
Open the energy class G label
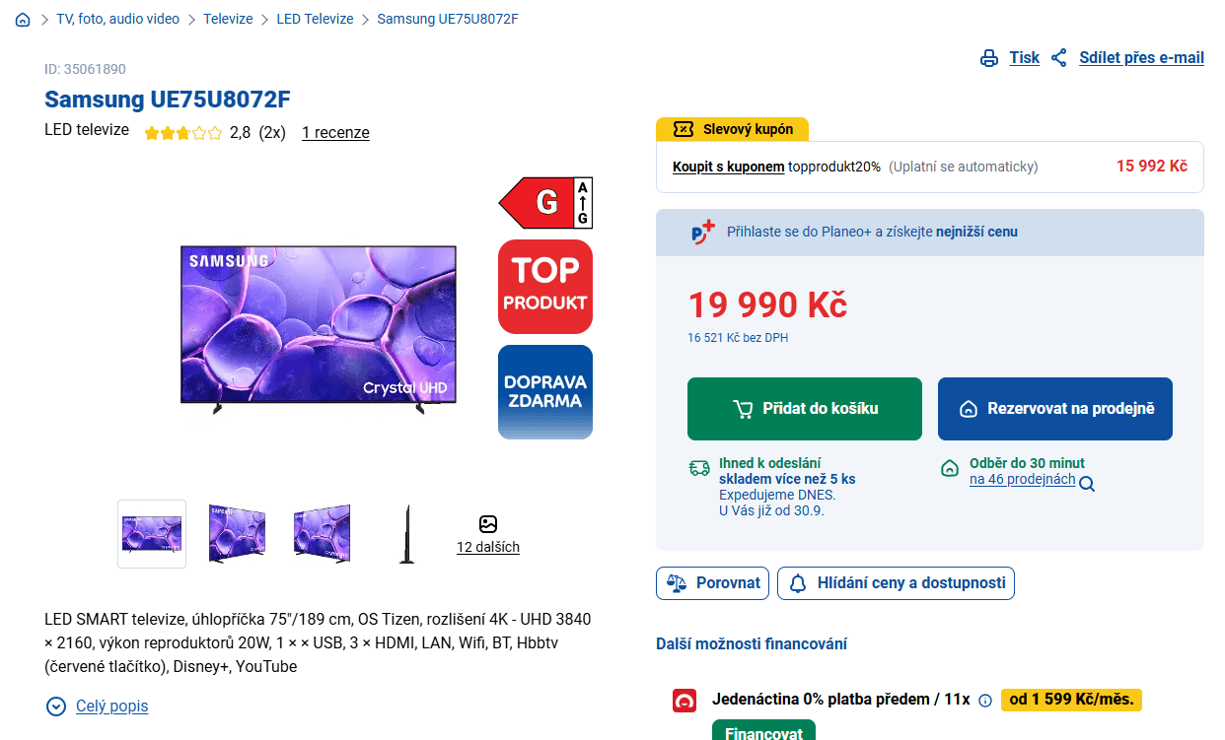click(545, 203)
